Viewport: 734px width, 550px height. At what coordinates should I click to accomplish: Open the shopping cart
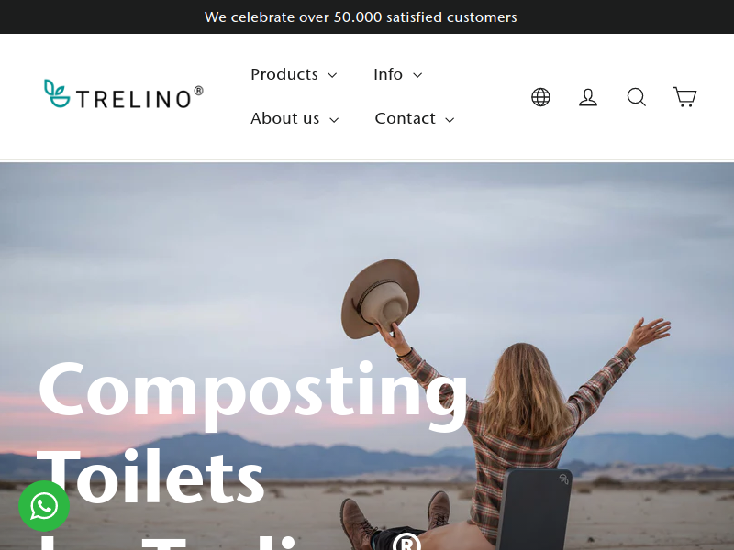click(684, 97)
